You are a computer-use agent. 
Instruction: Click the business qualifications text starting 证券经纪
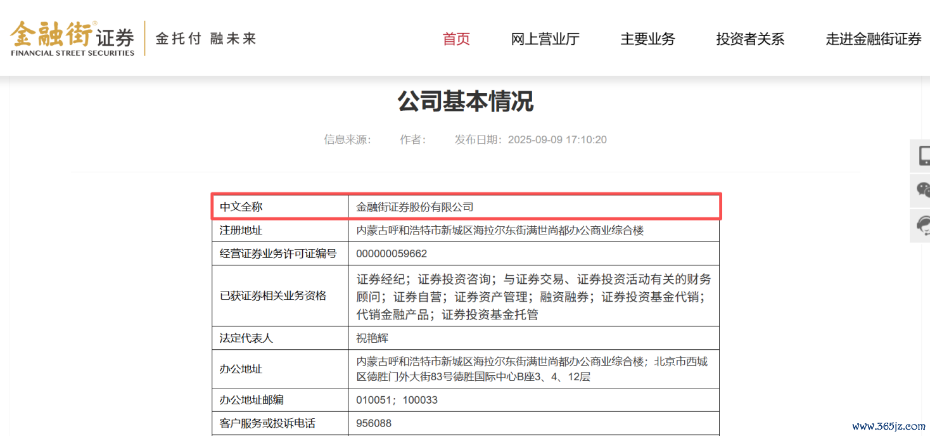coord(533,296)
